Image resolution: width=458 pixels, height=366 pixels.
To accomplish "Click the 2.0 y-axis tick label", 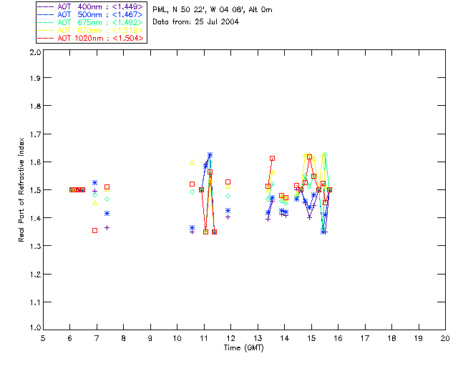I will (x=35, y=52).
